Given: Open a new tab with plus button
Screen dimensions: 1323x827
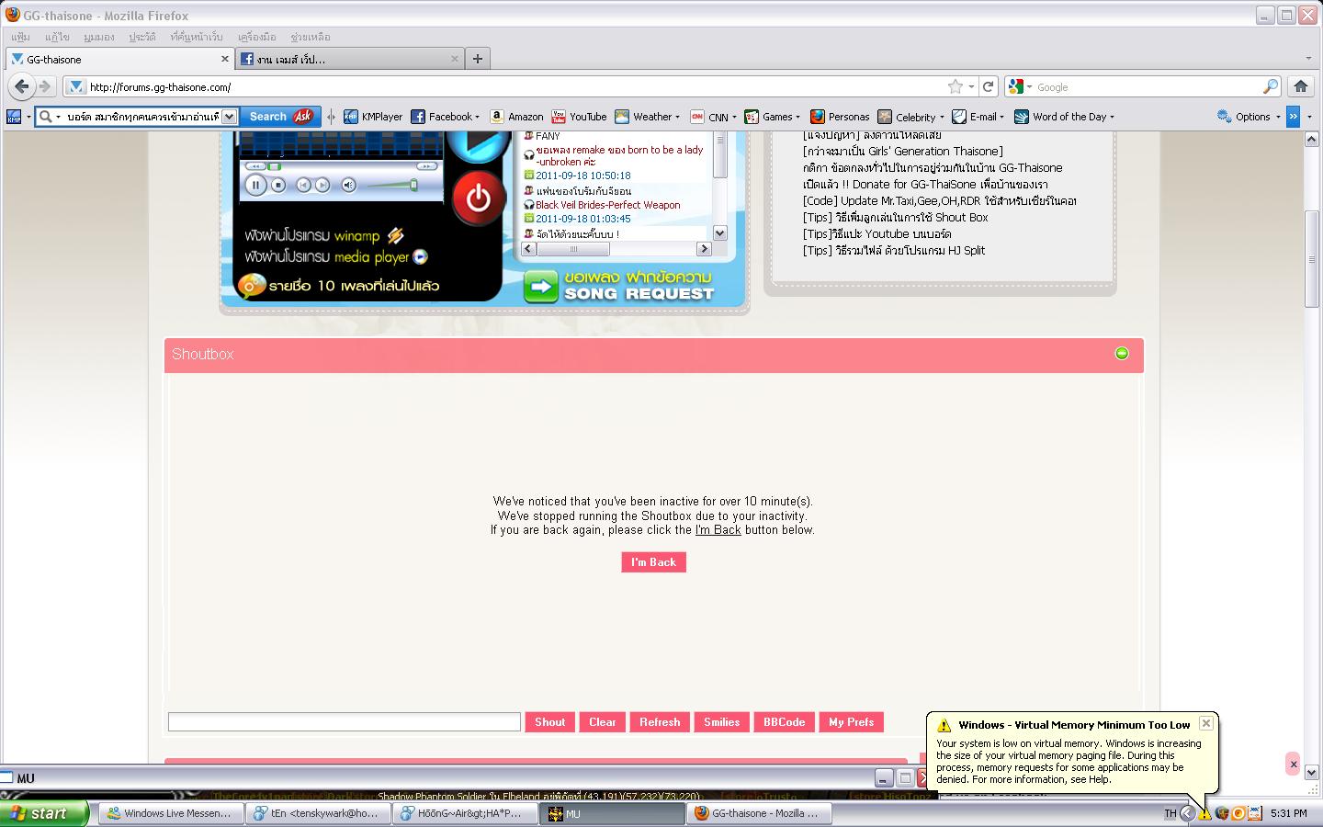Looking at the screenshot, I should click(478, 59).
